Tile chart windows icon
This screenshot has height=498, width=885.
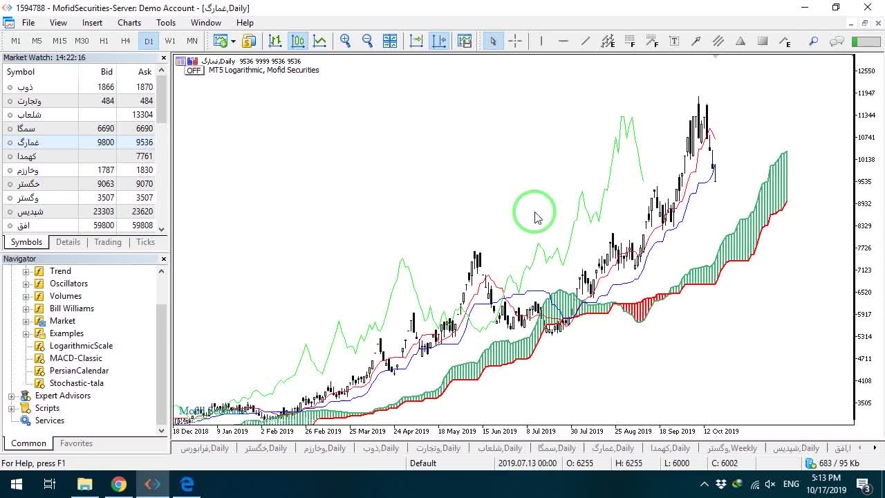pos(390,41)
